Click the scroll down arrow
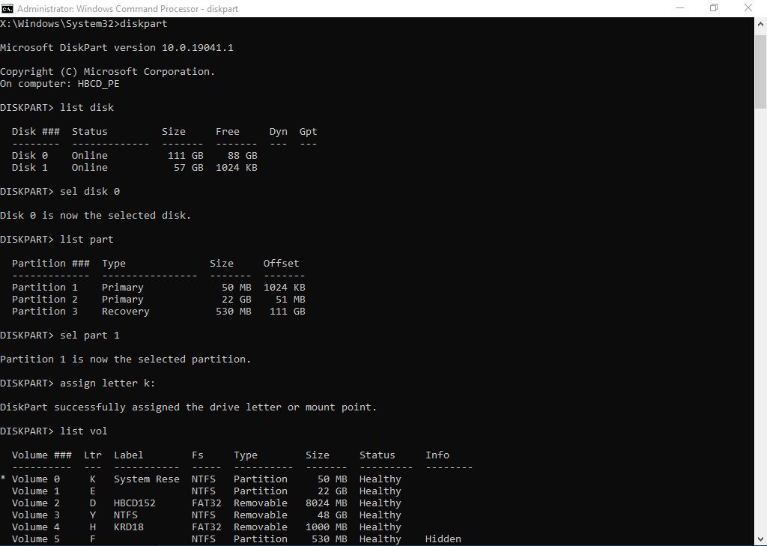Screen dimensions: 767x546 pos(760,539)
